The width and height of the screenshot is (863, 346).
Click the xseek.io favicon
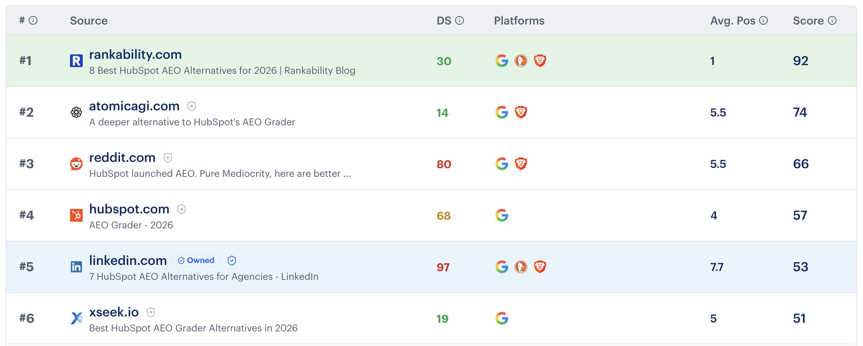point(76,318)
